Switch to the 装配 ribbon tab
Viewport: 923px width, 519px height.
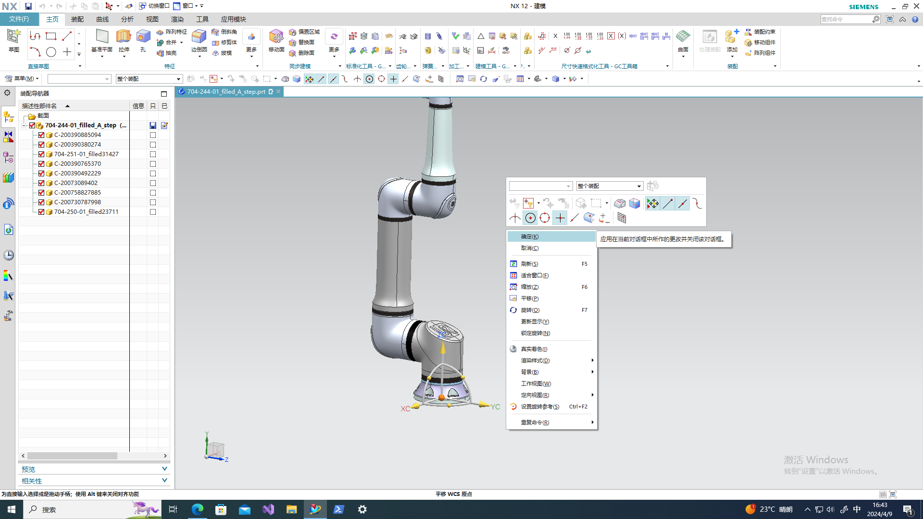coord(77,19)
